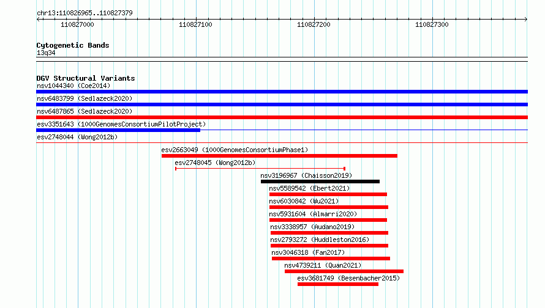Open the nsv5931604 (Almarri2020) variant label

[x=313, y=214]
